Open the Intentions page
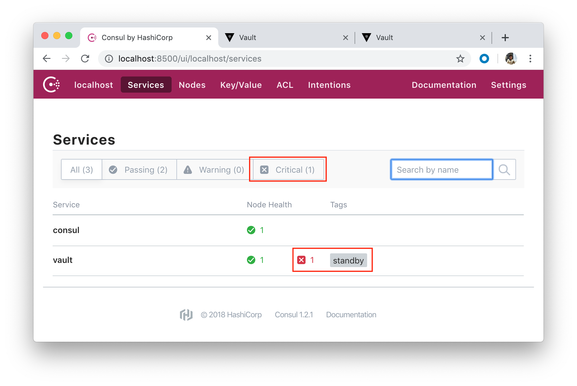 pyautogui.click(x=329, y=85)
